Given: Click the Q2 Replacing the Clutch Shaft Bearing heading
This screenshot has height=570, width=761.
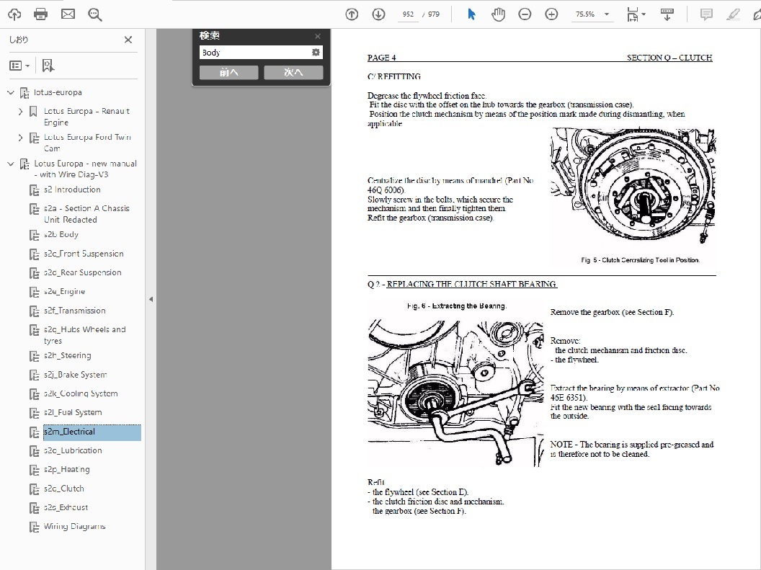Looking at the screenshot, I should [x=463, y=284].
